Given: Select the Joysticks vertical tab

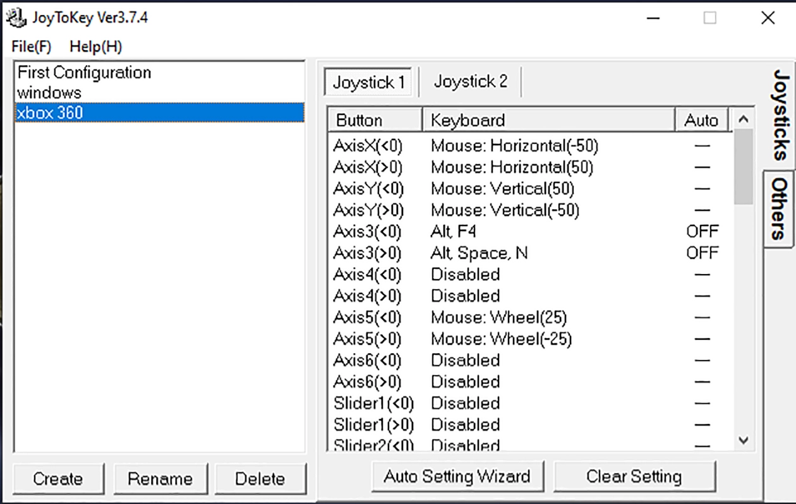Looking at the screenshot, I should pyautogui.click(x=780, y=114).
